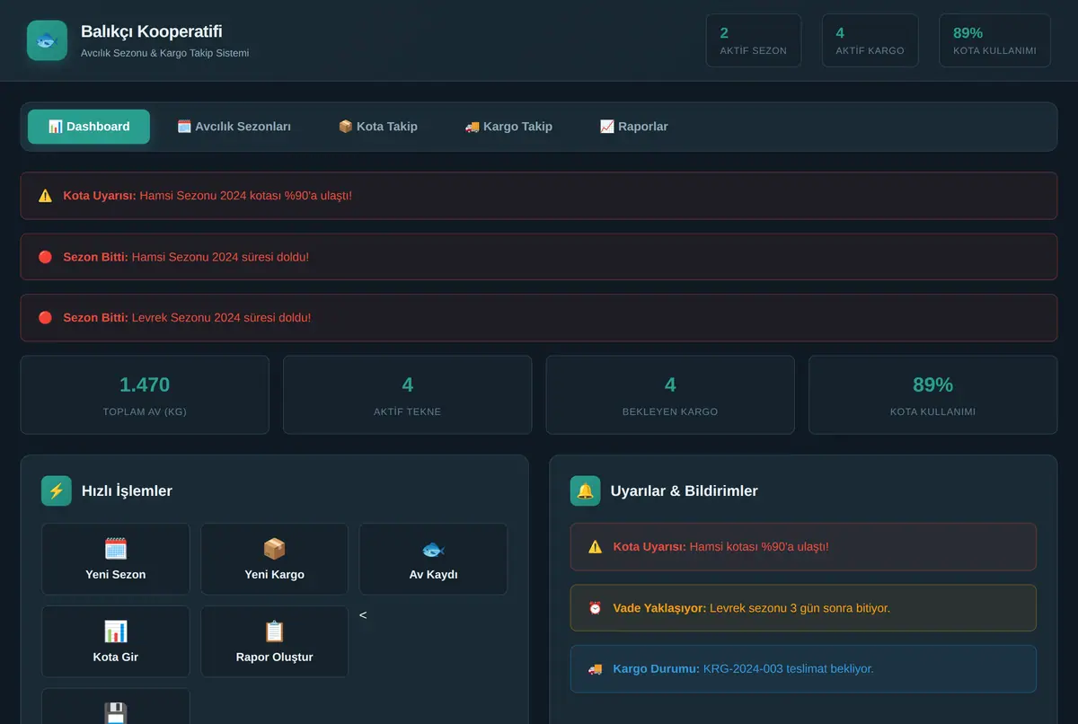Viewport: 1078px width, 724px height.
Task: Switch to the Dashboard tab
Action: pyautogui.click(x=89, y=127)
